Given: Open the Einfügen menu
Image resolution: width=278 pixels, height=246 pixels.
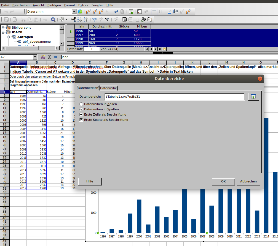Looking at the screenshot, I should click(54, 5).
